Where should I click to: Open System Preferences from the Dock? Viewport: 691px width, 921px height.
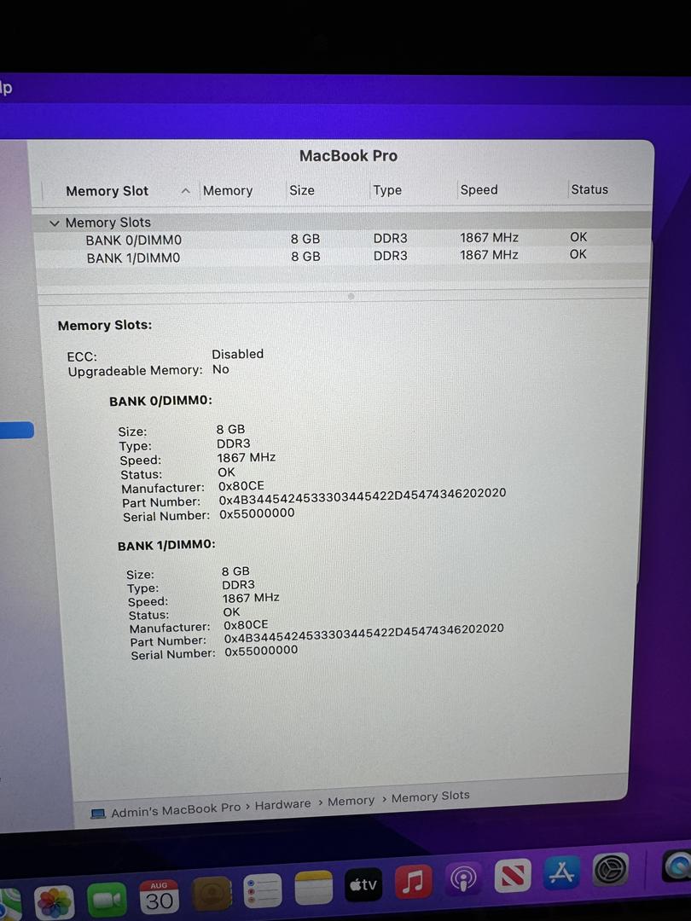tap(609, 869)
